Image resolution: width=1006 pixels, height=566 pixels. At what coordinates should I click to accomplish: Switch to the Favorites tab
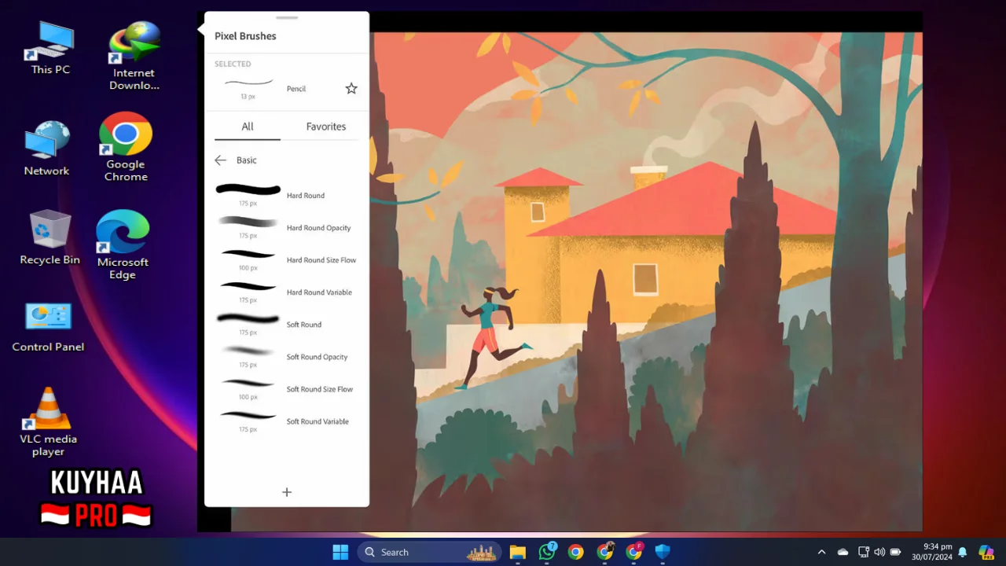(x=326, y=127)
